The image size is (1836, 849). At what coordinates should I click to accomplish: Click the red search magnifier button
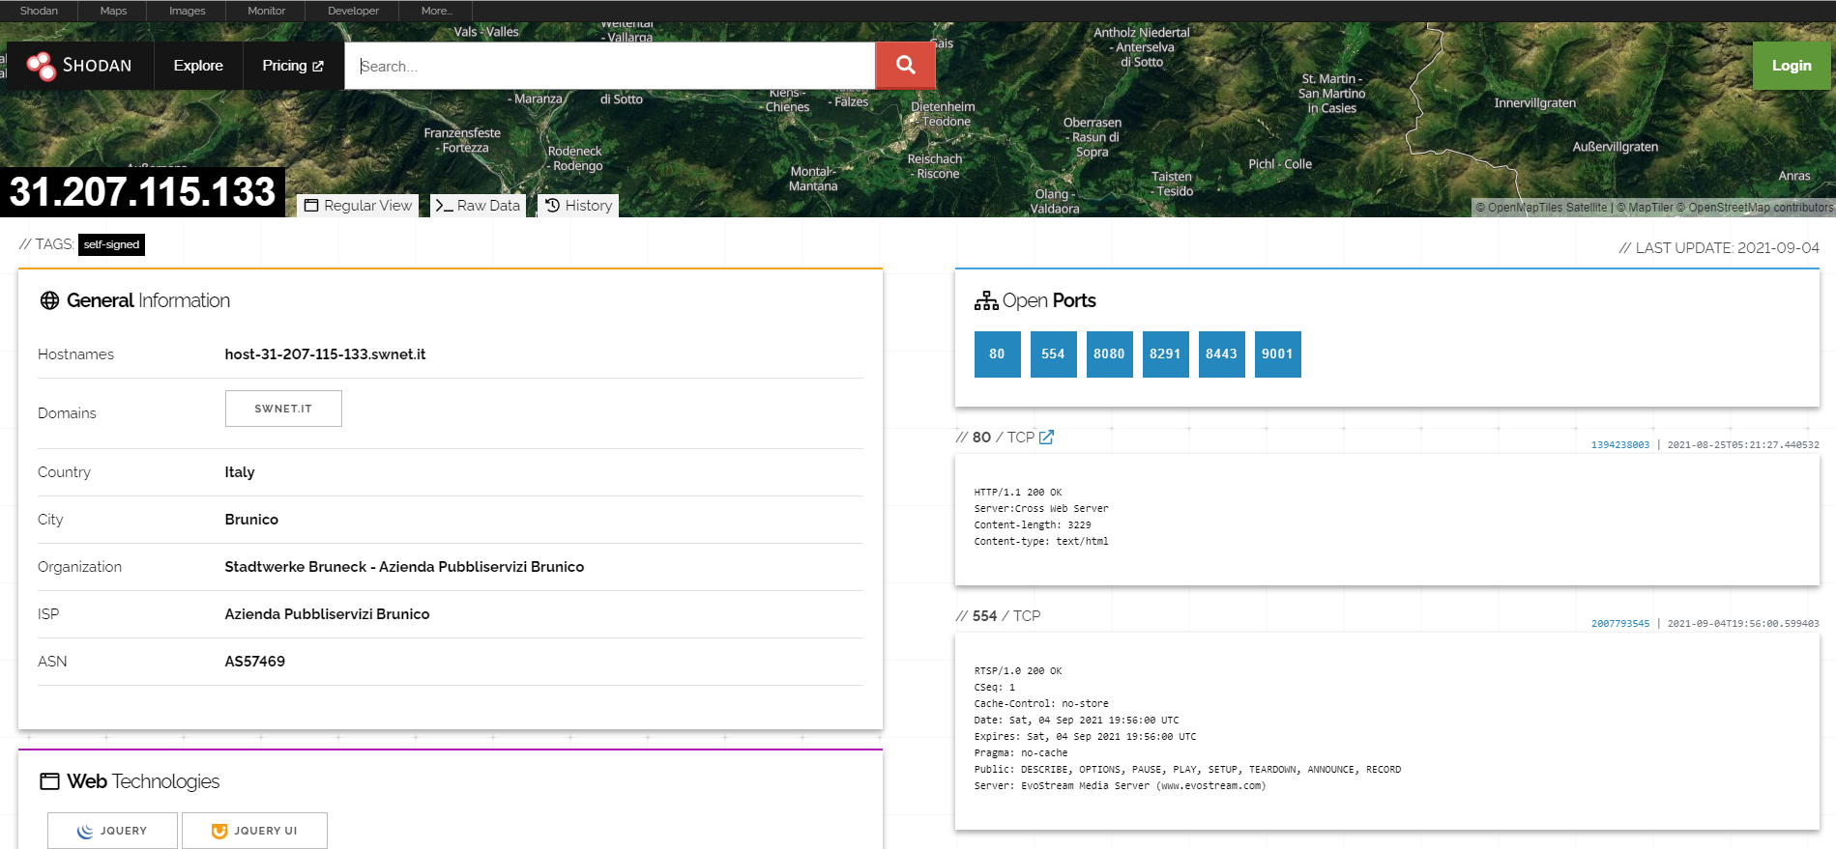[905, 65]
